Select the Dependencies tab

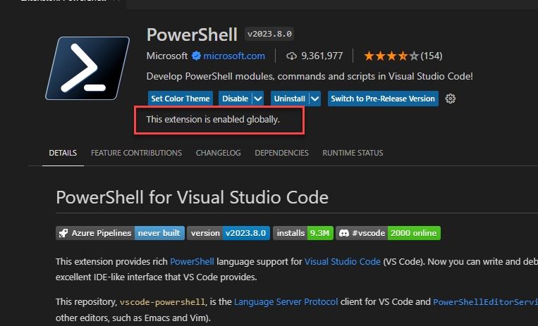point(281,153)
